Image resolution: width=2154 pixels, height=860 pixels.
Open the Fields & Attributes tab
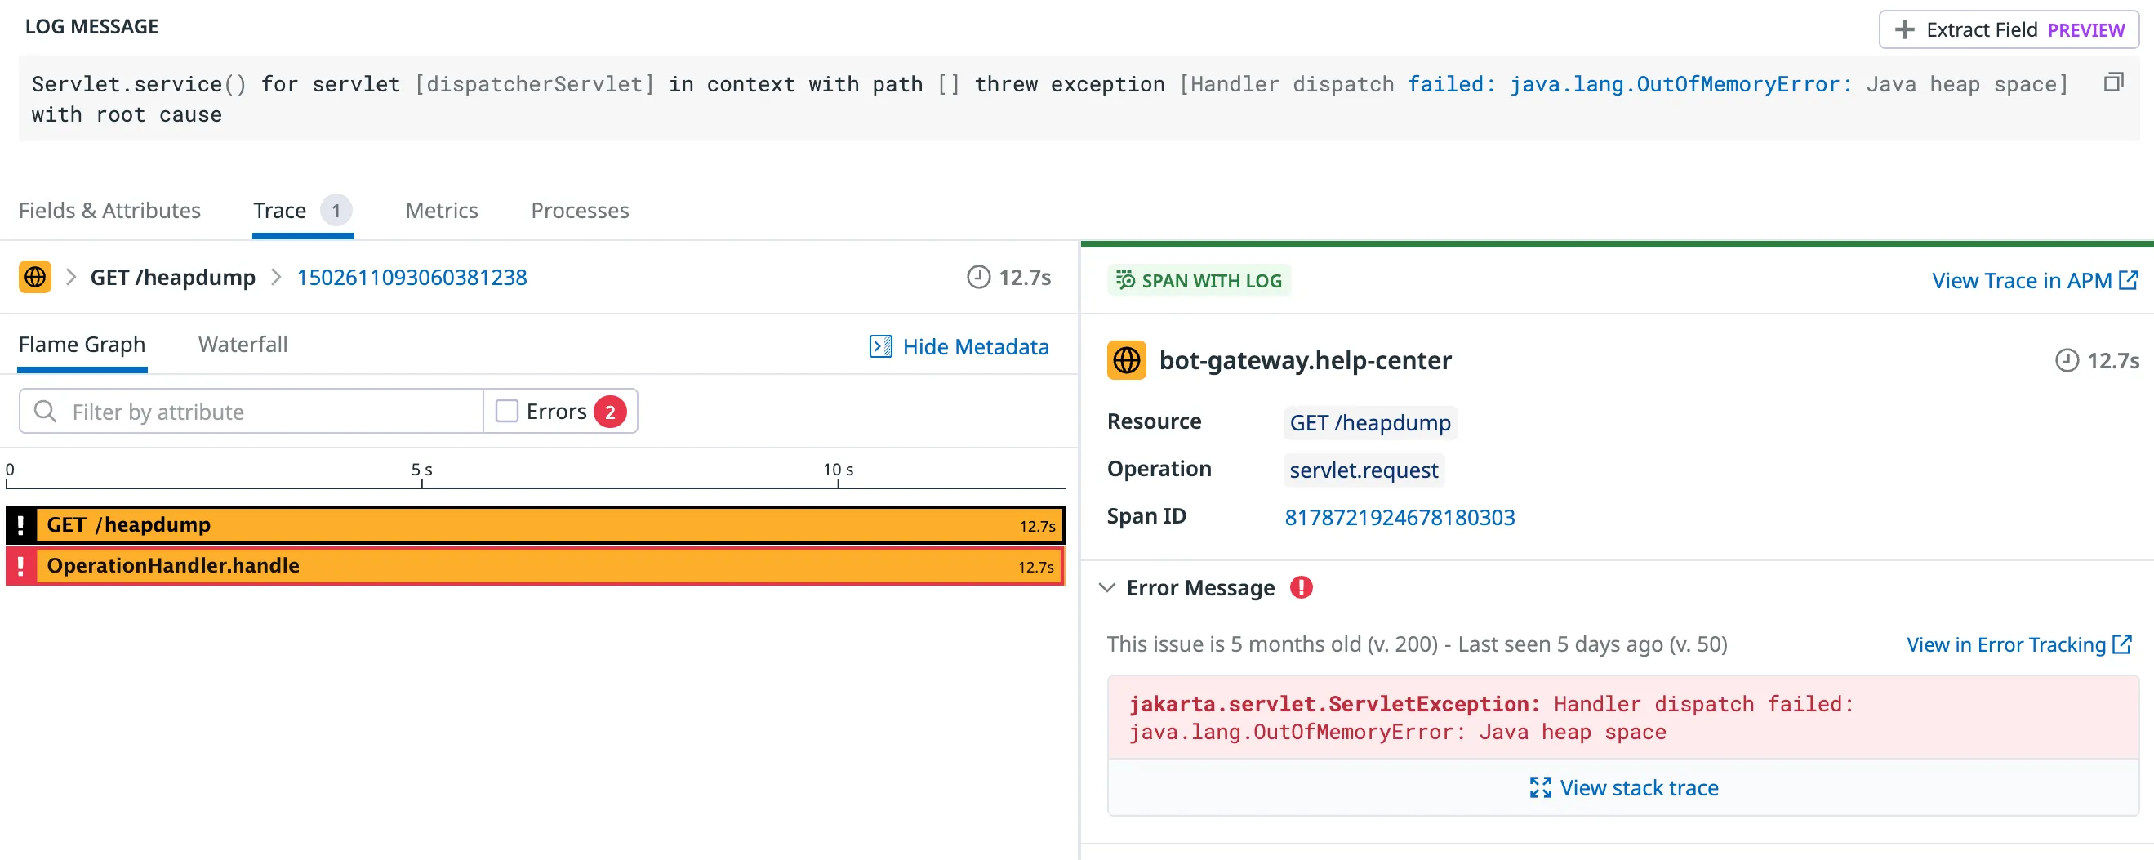[x=109, y=210]
